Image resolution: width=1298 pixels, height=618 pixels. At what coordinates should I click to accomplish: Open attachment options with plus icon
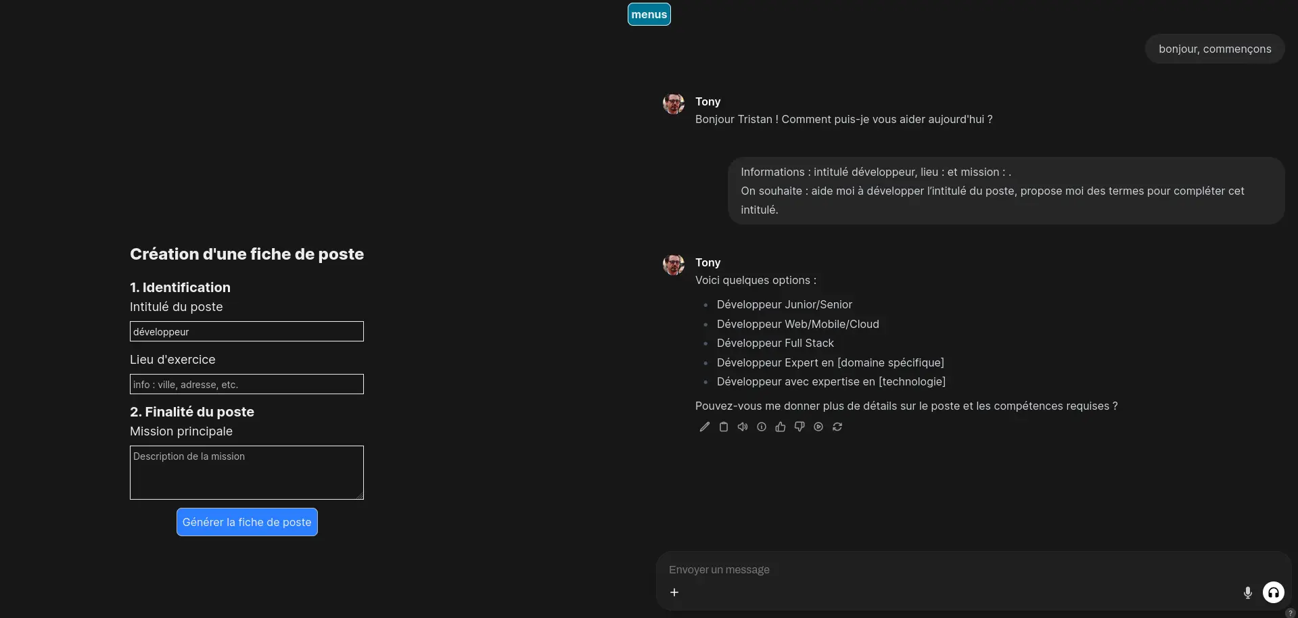click(x=674, y=592)
